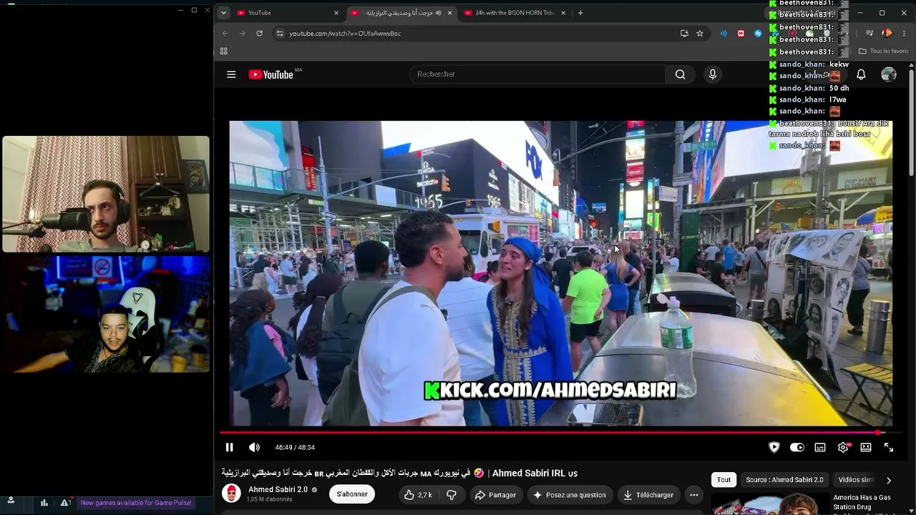Subscribe with the S'abonner button
The image size is (916, 515).
(352, 494)
